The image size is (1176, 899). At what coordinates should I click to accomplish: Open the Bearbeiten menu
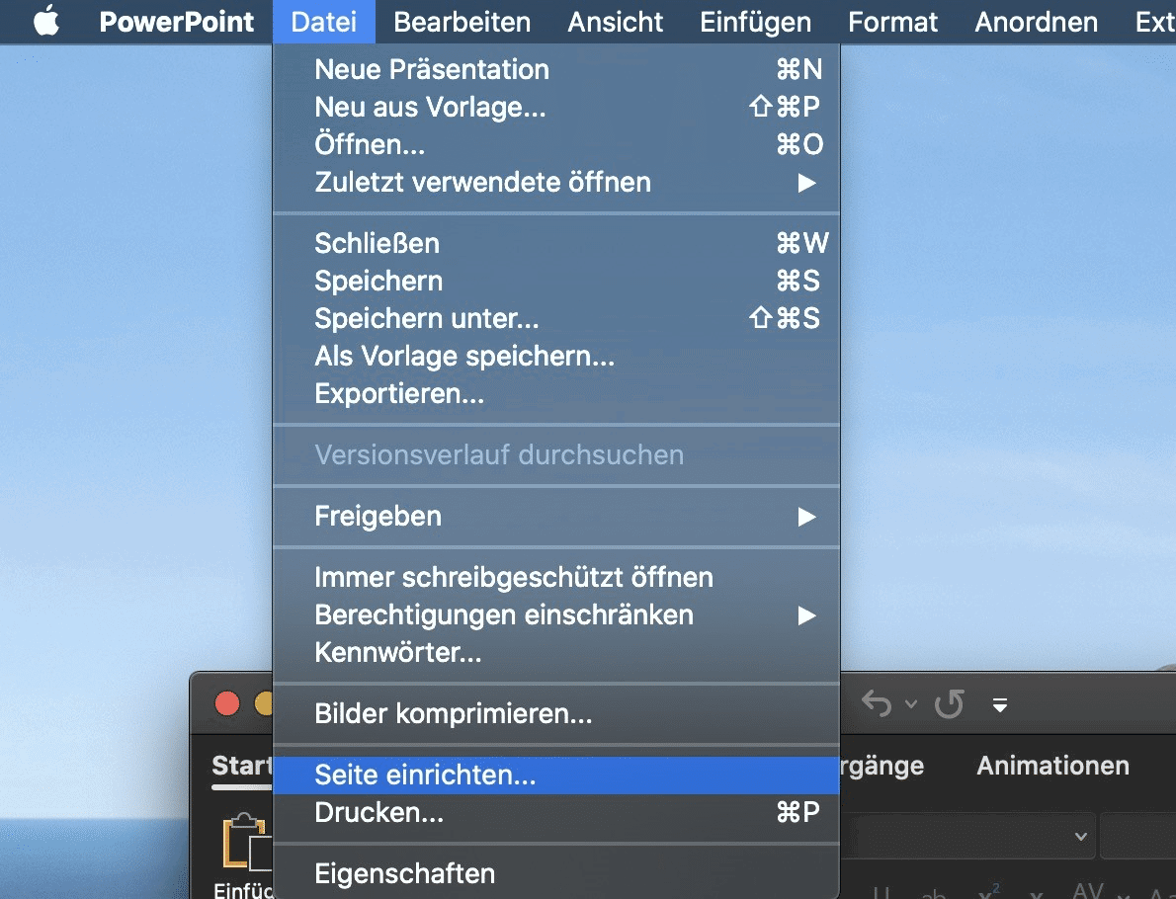[x=462, y=22]
